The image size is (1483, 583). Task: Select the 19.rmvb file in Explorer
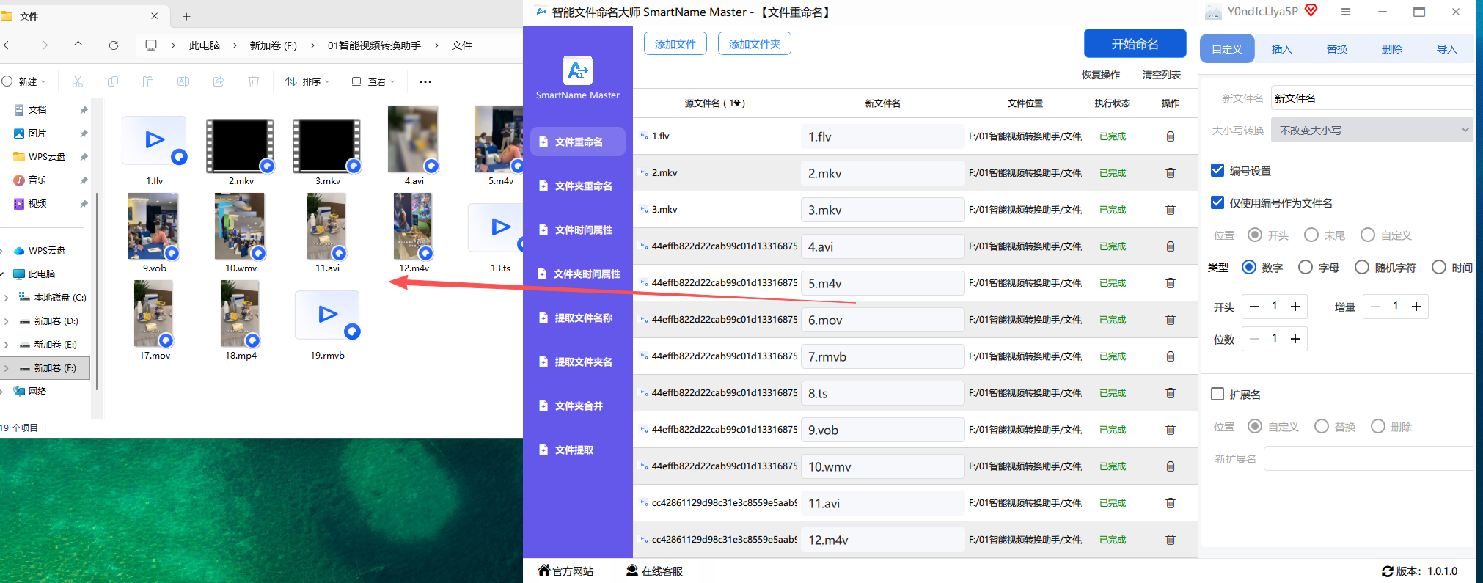coord(327,326)
